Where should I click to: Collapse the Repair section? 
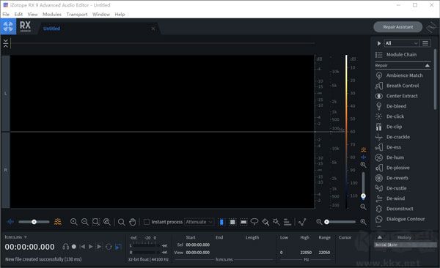428,65
